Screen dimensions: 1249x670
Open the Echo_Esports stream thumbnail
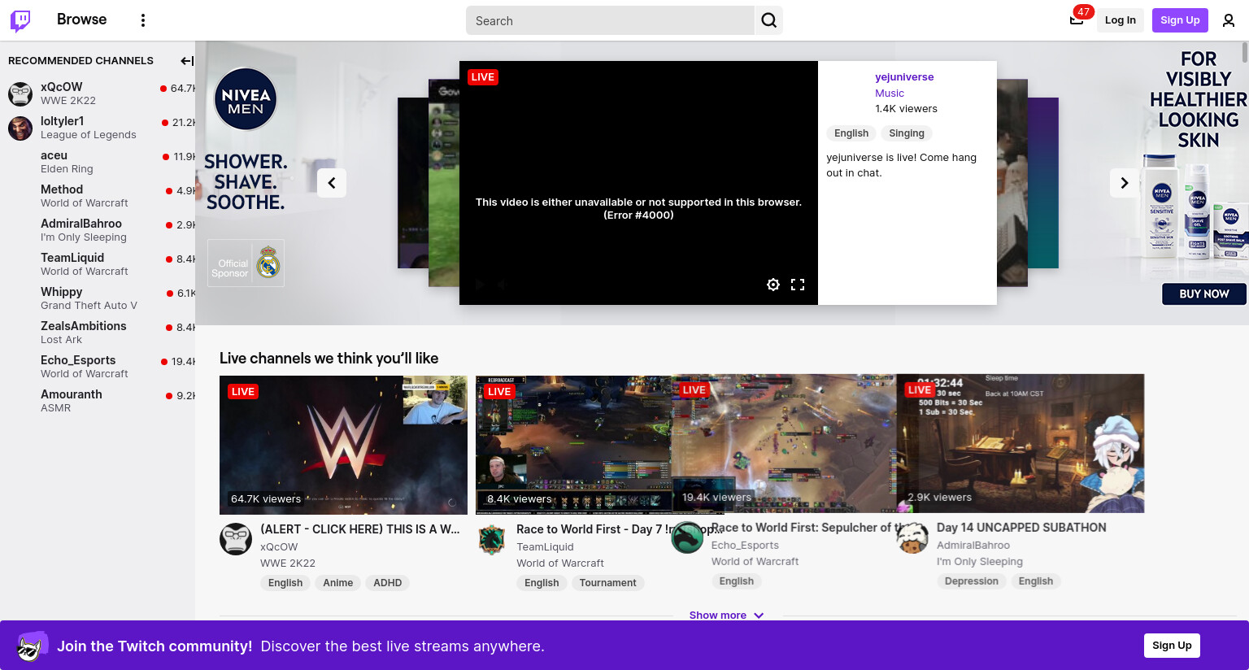tap(784, 443)
